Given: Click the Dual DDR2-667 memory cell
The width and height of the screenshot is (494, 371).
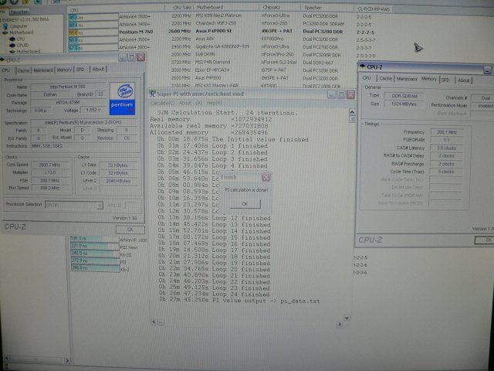Looking at the screenshot, I should coord(319,63).
